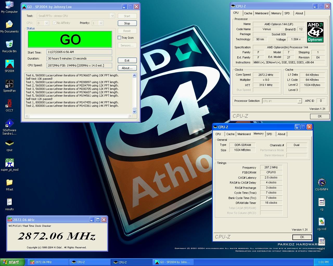Switch to GO - SP2004 taskbar item
333x266 pixels.
173,262
